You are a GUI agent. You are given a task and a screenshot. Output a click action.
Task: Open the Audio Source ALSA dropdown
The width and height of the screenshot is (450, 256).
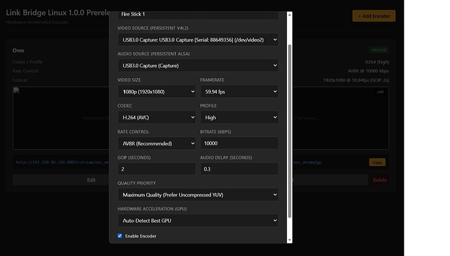198,66
